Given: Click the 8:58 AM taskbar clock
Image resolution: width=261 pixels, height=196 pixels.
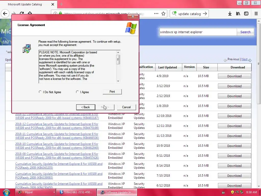Looking at the screenshot, I should (x=251, y=192).
